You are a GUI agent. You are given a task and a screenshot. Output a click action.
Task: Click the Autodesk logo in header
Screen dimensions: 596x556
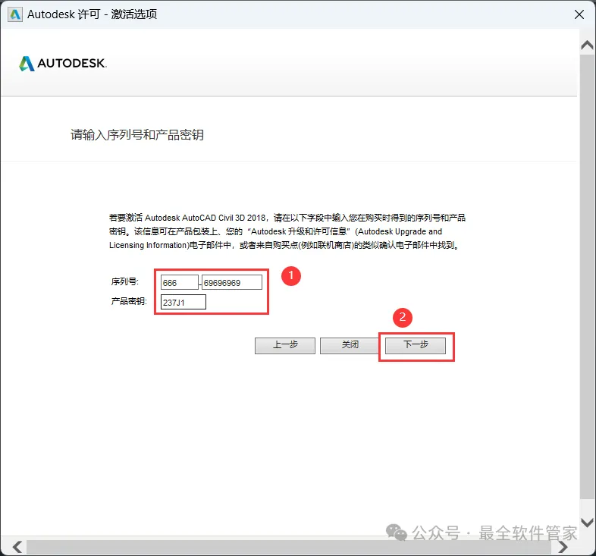63,64
